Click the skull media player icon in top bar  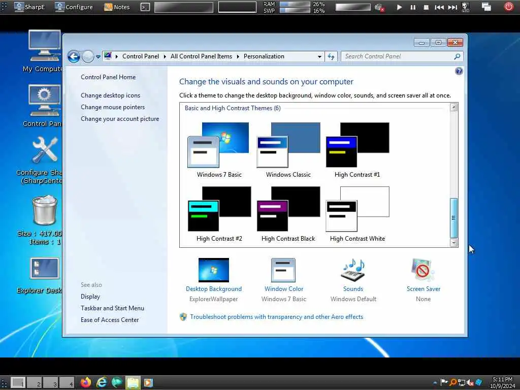[466, 7]
